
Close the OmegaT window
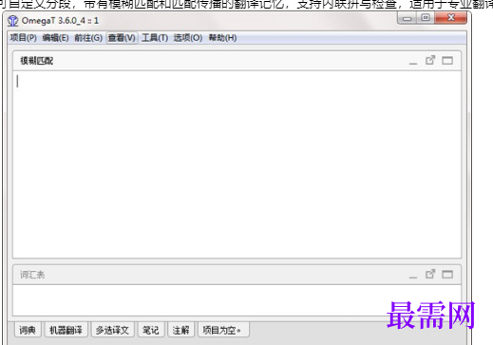[451, 18]
